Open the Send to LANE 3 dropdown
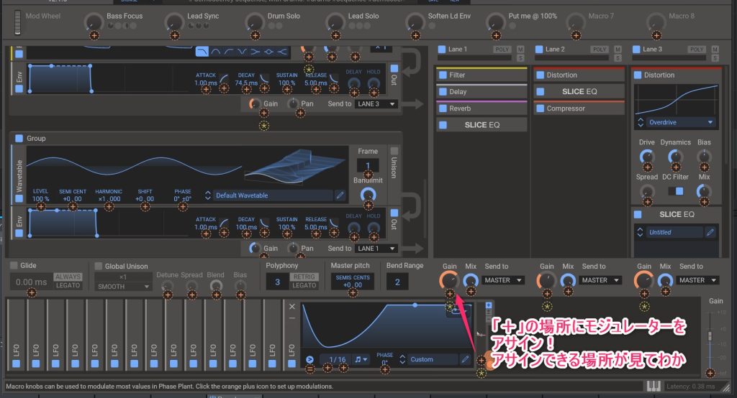This screenshot has width=737, height=398. click(376, 104)
